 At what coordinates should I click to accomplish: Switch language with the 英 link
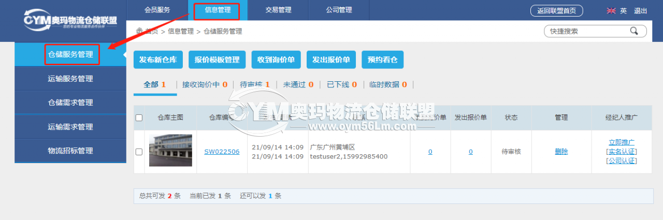tap(624, 10)
